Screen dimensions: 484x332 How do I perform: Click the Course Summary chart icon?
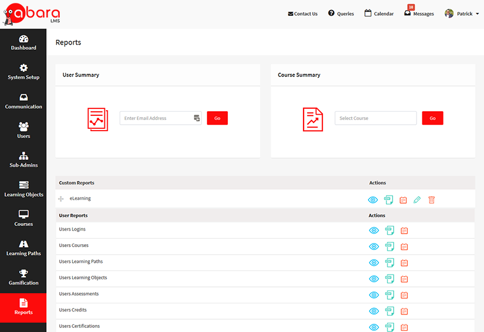[x=313, y=119]
